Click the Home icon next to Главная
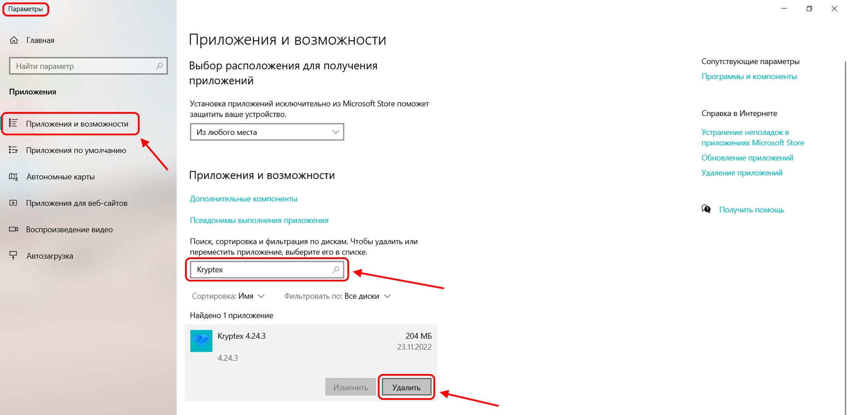The width and height of the screenshot is (847, 415). tap(14, 40)
